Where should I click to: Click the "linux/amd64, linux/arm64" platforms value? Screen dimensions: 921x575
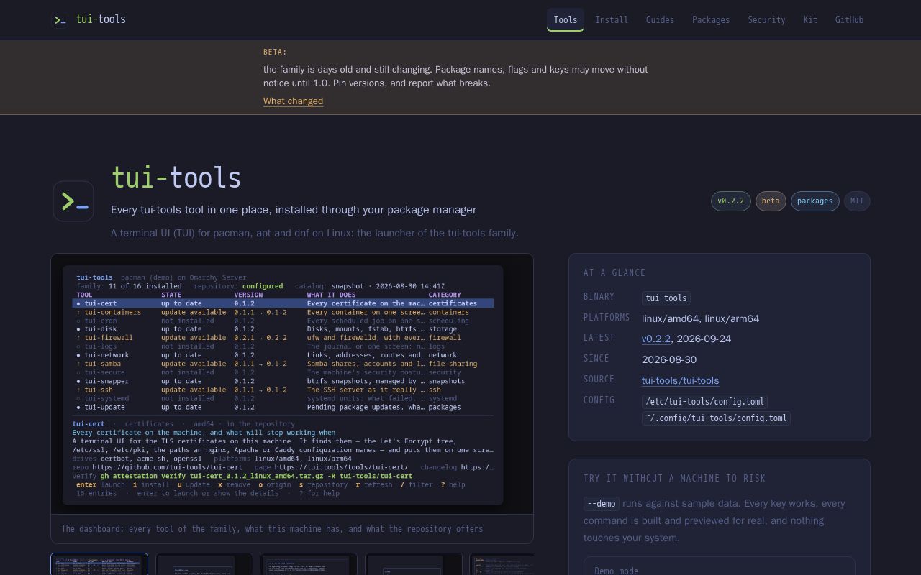(700, 318)
